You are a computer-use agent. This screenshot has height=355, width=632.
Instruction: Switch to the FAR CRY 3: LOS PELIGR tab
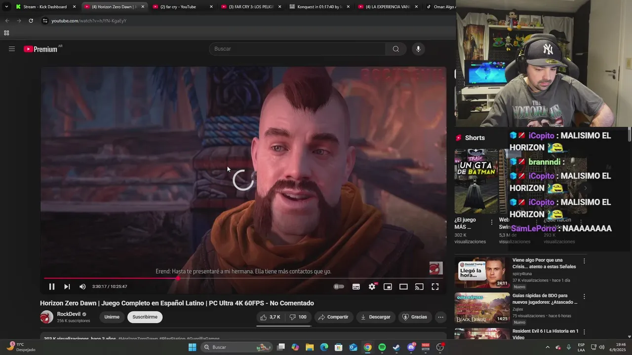pyautogui.click(x=251, y=7)
